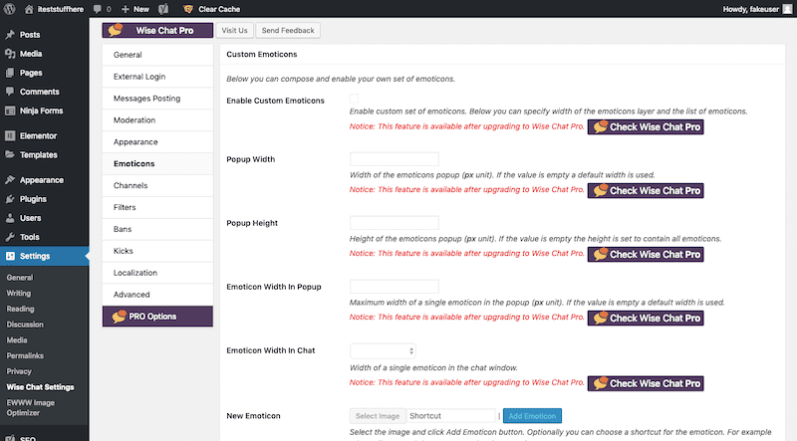797x441 pixels.
Task: Open the user avatar in the top right
Action: click(787, 9)
